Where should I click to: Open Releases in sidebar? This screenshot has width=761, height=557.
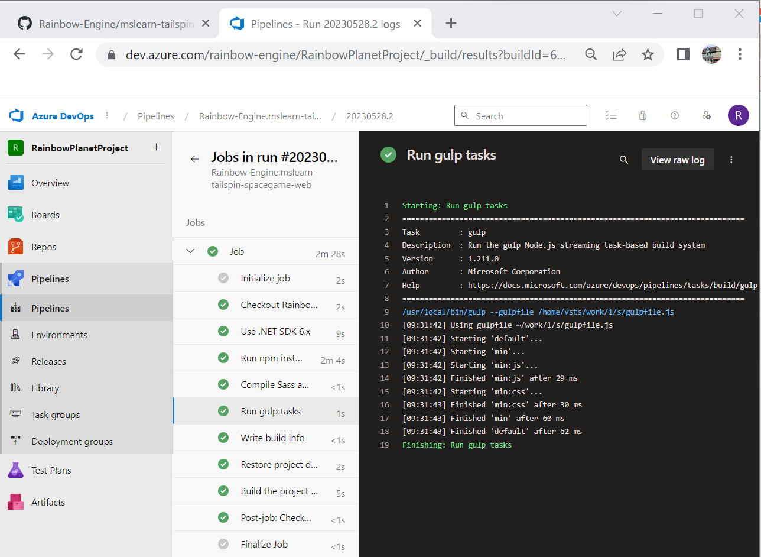click(x=86, y=361)
